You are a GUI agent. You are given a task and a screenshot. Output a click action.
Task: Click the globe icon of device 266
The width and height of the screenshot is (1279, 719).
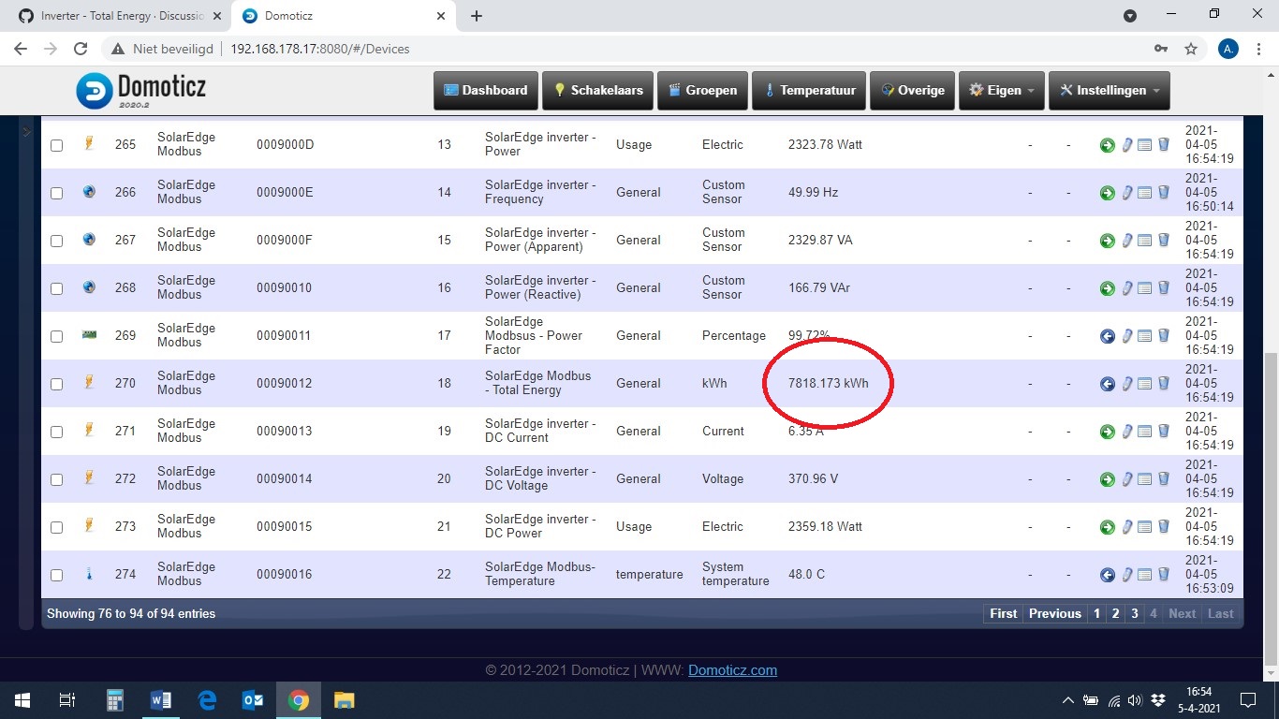[x=89, y=192]
